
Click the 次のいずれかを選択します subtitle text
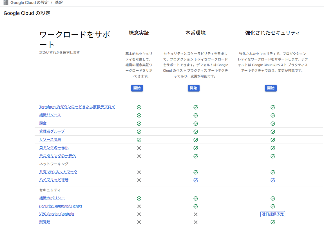[x=59, y=52]
